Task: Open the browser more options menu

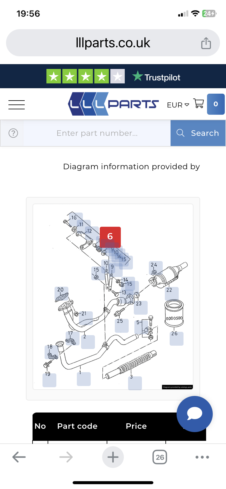Action: click(202, 457)
